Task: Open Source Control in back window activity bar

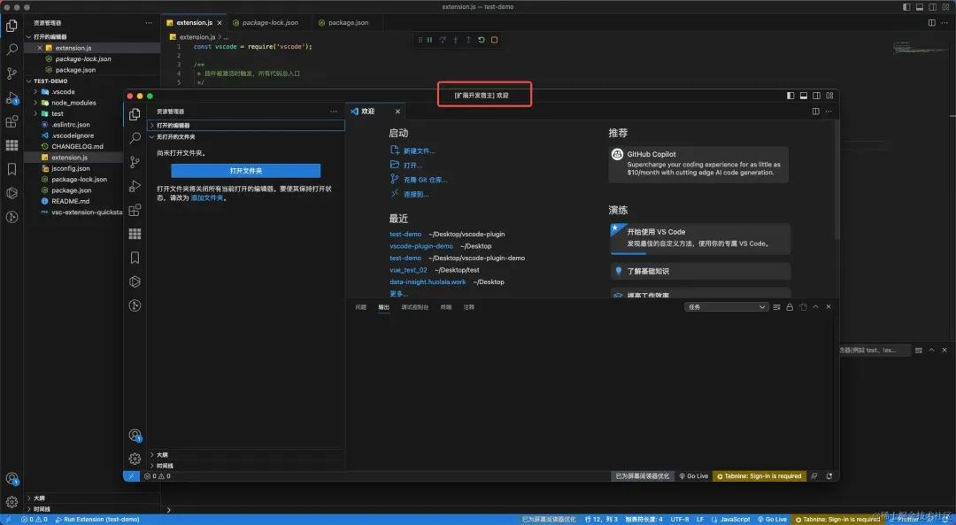Action: click(12, 73)
